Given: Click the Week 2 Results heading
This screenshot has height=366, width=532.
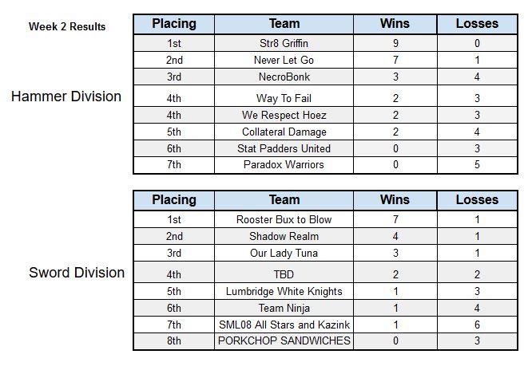Looking at the screenshot, I should (x=67, y=26).
